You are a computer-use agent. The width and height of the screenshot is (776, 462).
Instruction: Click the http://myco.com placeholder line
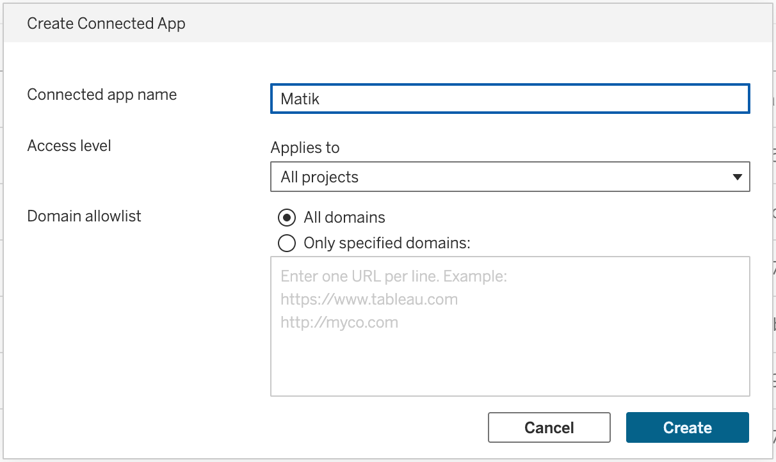pos(339,323)
